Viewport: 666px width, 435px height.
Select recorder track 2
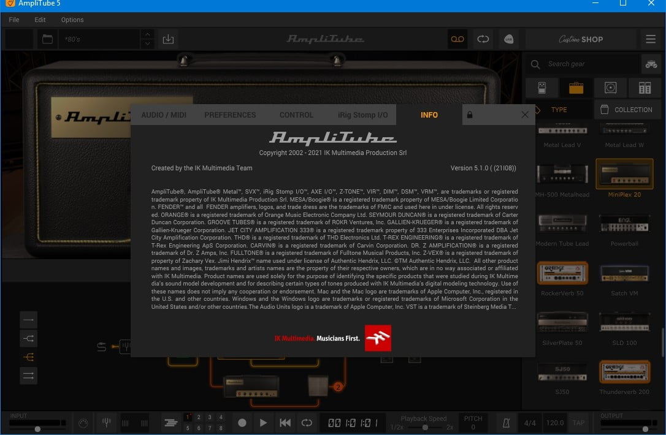(x=199, y=417)
